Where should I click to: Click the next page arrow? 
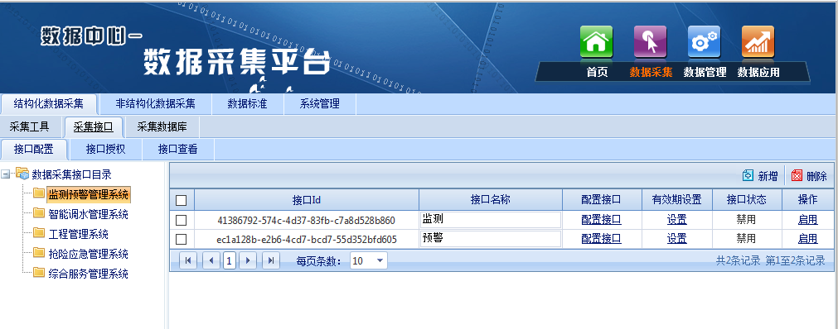(248, 260)
